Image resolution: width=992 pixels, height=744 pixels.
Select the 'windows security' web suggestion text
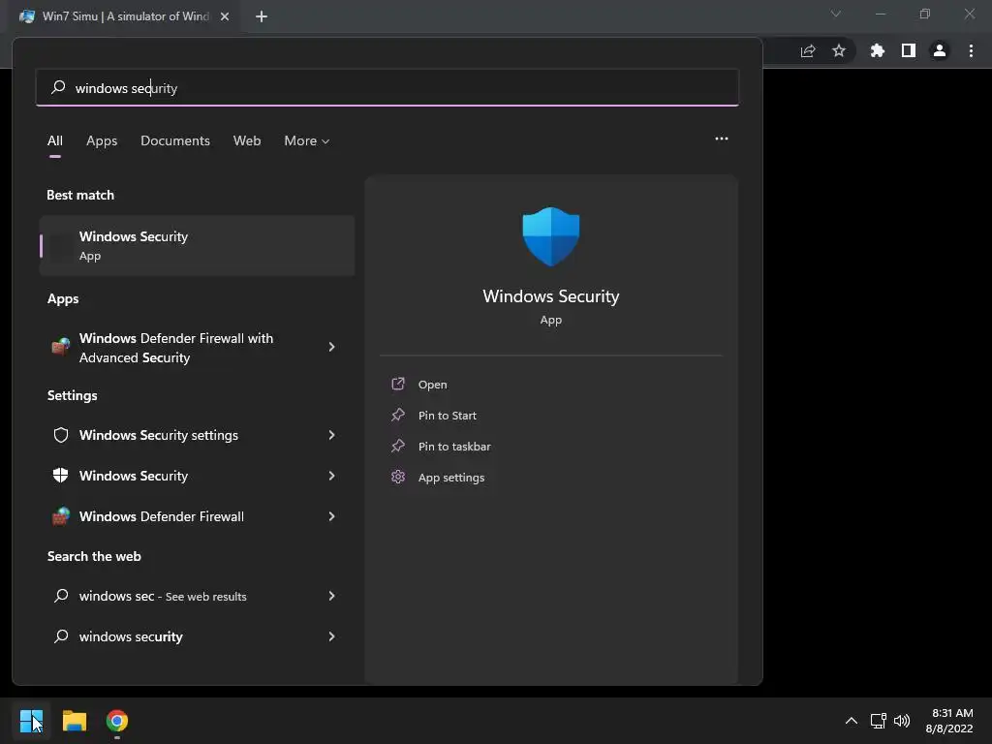click(x=131, y=636)
